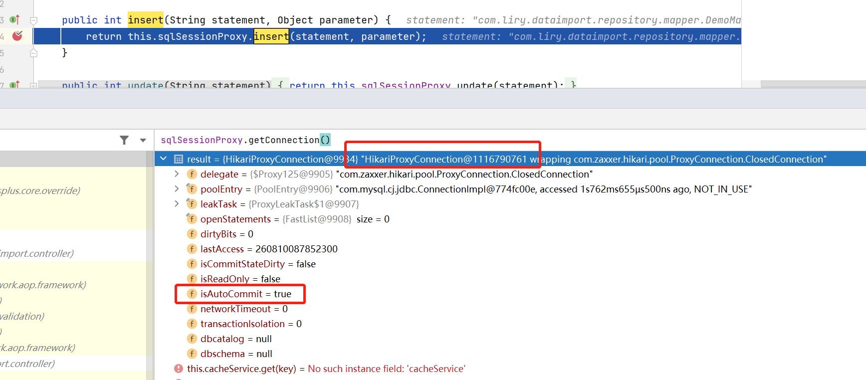Select the leakTask field icon
Viewport: 866px width, 380px height.
pyautogui.click(x=192, y=204)
